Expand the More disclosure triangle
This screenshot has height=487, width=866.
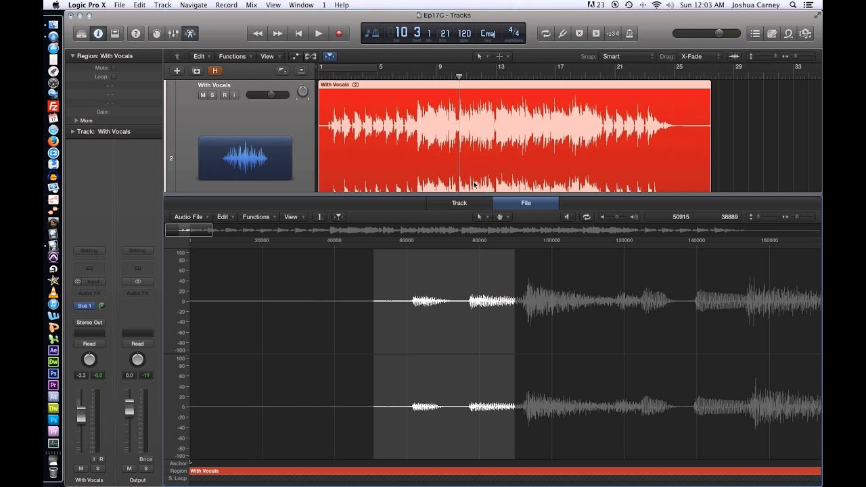[x=76, y=120]
